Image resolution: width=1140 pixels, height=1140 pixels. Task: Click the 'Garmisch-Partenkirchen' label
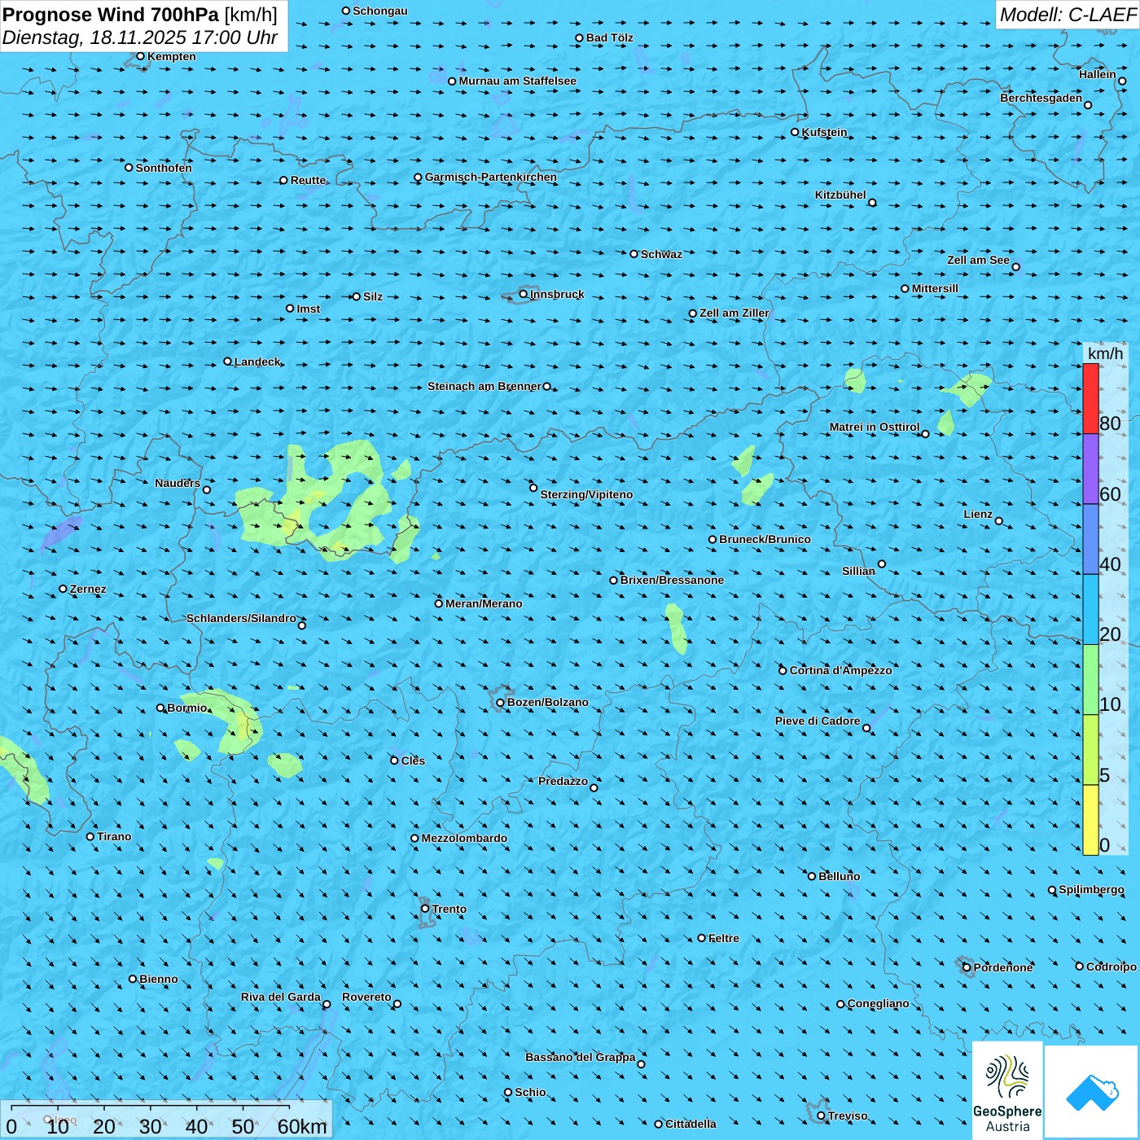pyautogui.click(x=491, y=177)
